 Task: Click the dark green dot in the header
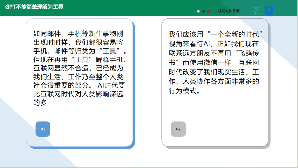(x=204, y=11)
